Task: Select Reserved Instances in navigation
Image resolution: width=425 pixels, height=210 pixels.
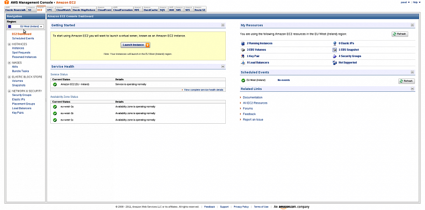Action: [x=24, y=57]
